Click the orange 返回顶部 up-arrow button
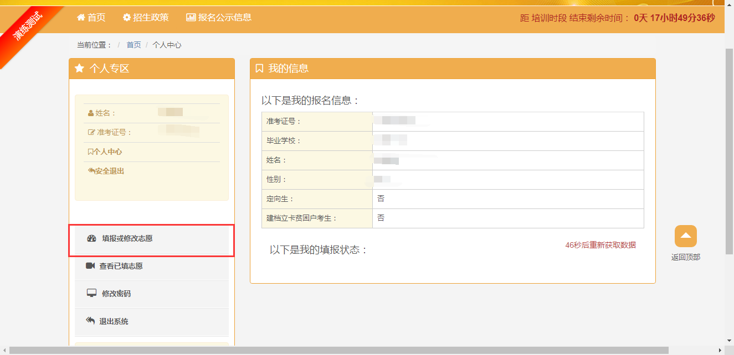Image resolution: width=734 pixels, height=355 pixels. [x=685, y=236]
